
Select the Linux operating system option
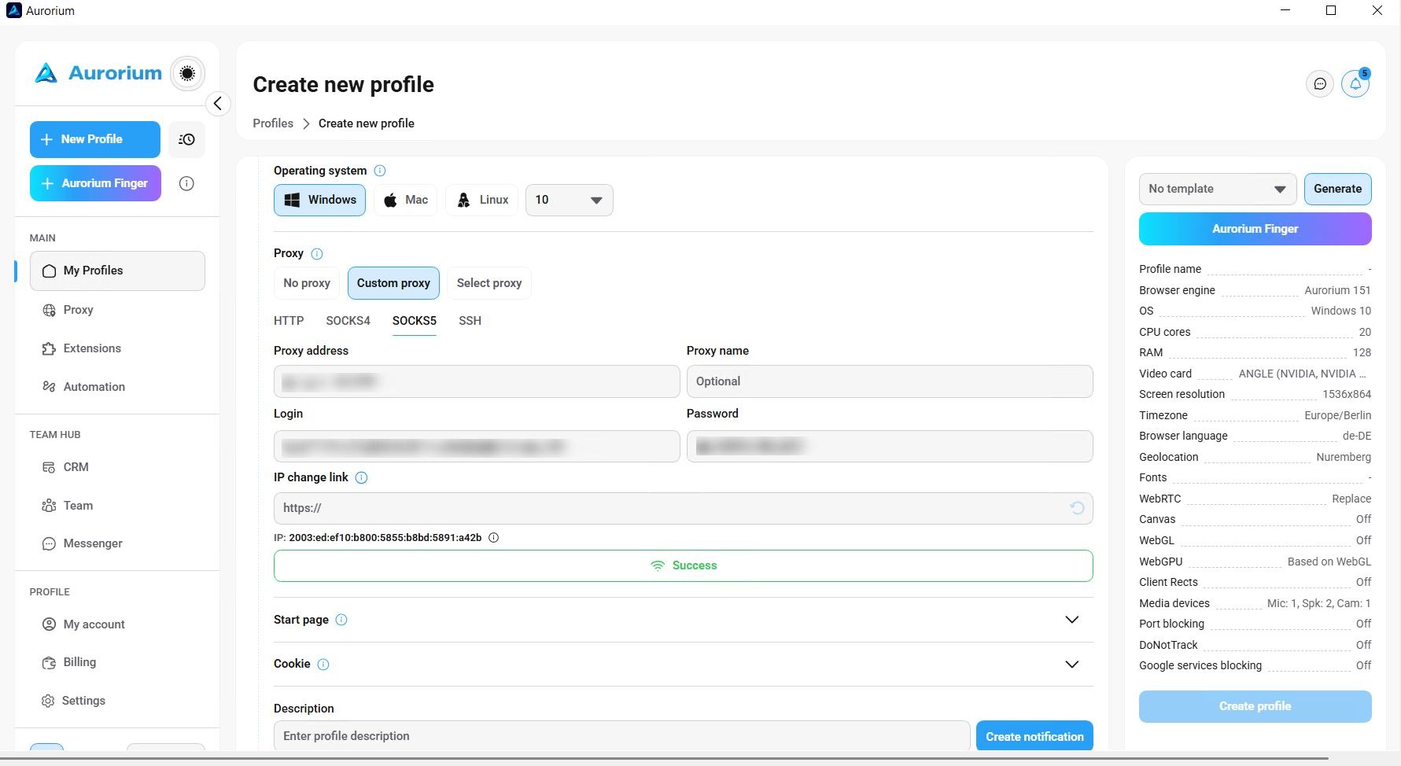[x=482, y=200]
